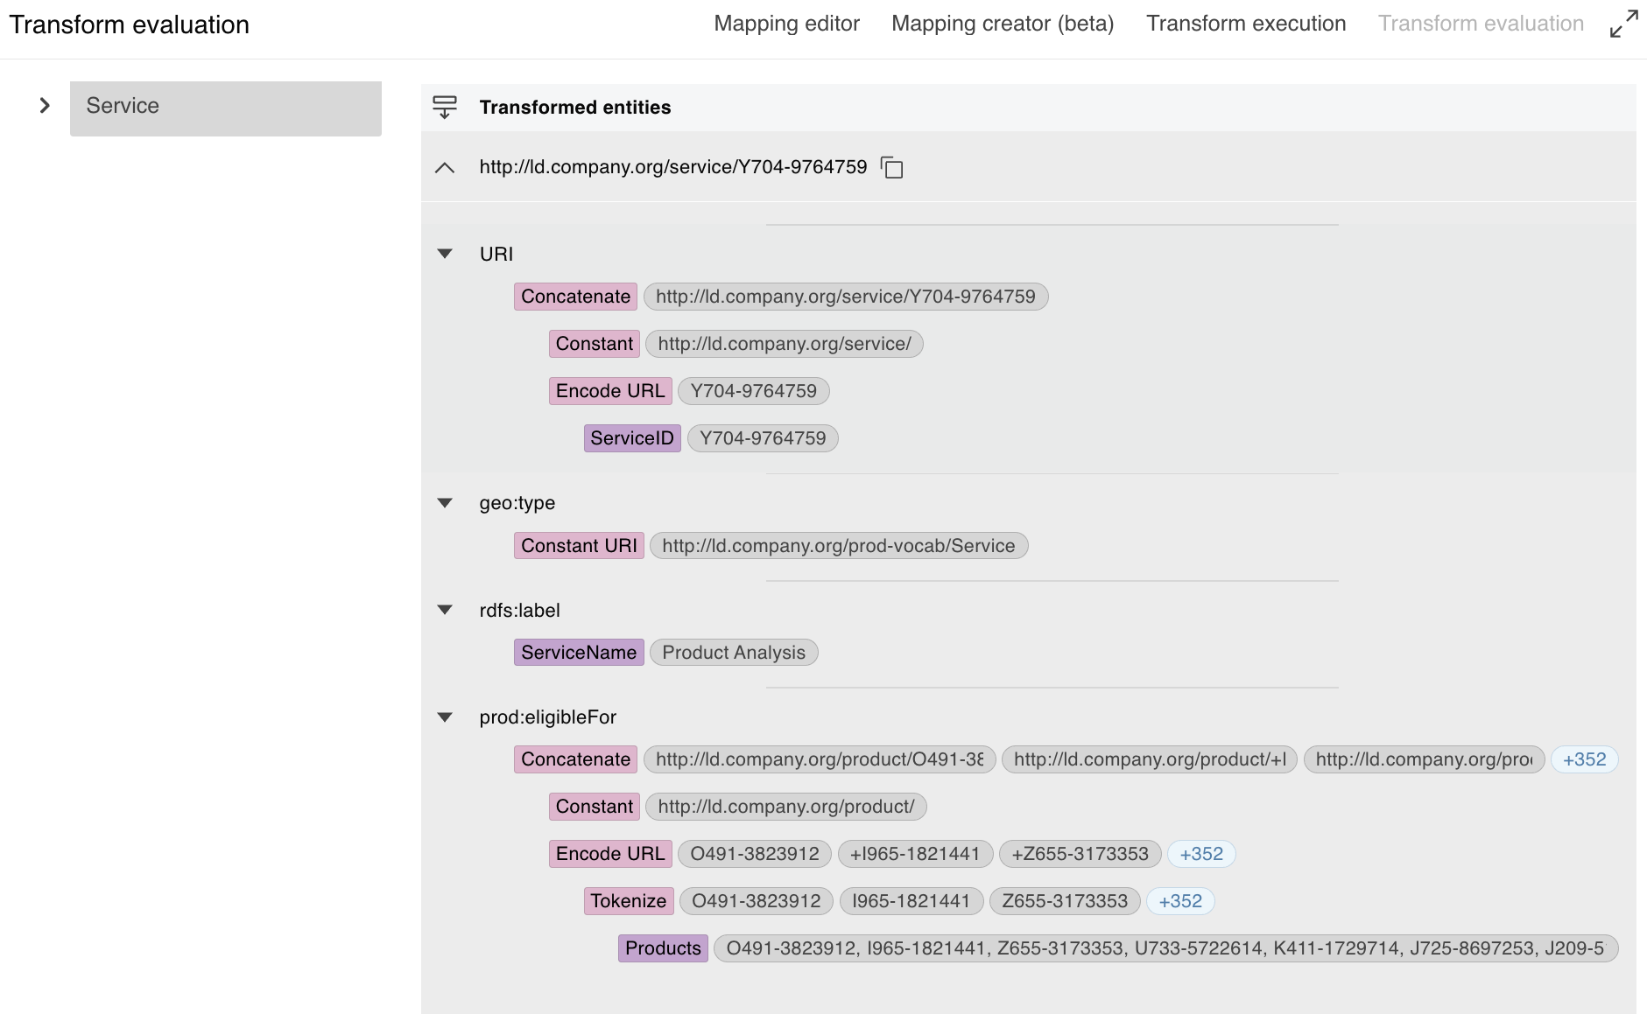
Task: Click the Concatenate operator tag under URI
Action: (x=575, y=297)
